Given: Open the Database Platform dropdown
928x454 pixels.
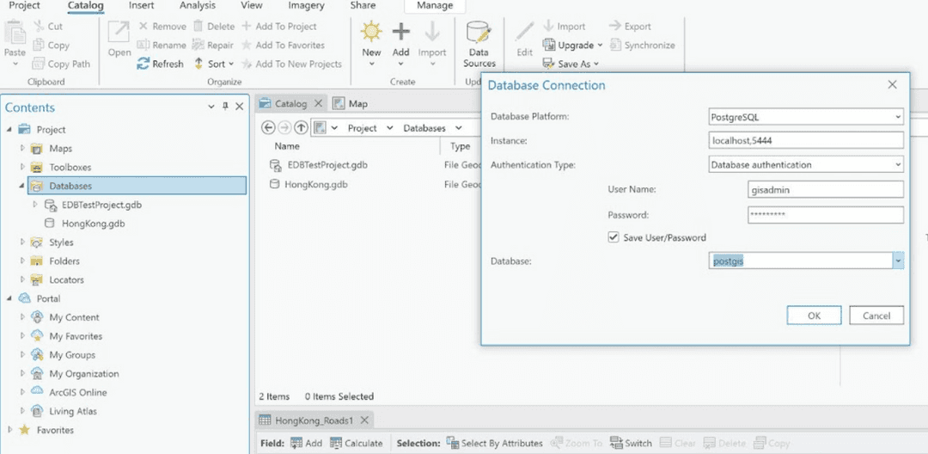Looking at the screenshot, I should [x=898, y=116].
